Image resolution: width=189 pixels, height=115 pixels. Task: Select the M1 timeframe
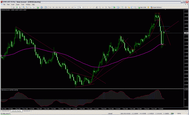point(51,7)
